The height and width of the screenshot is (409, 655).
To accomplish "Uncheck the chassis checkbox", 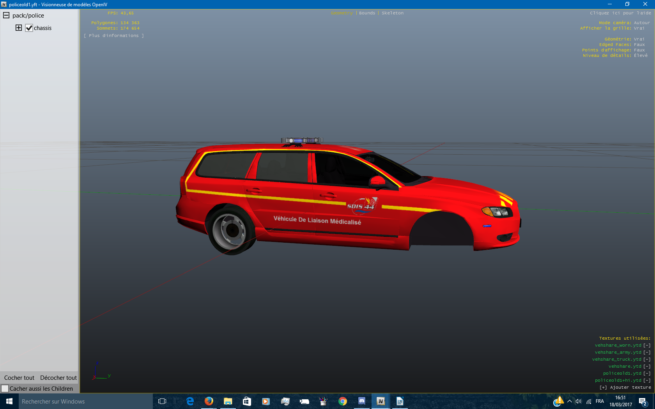I will [29, 28].
